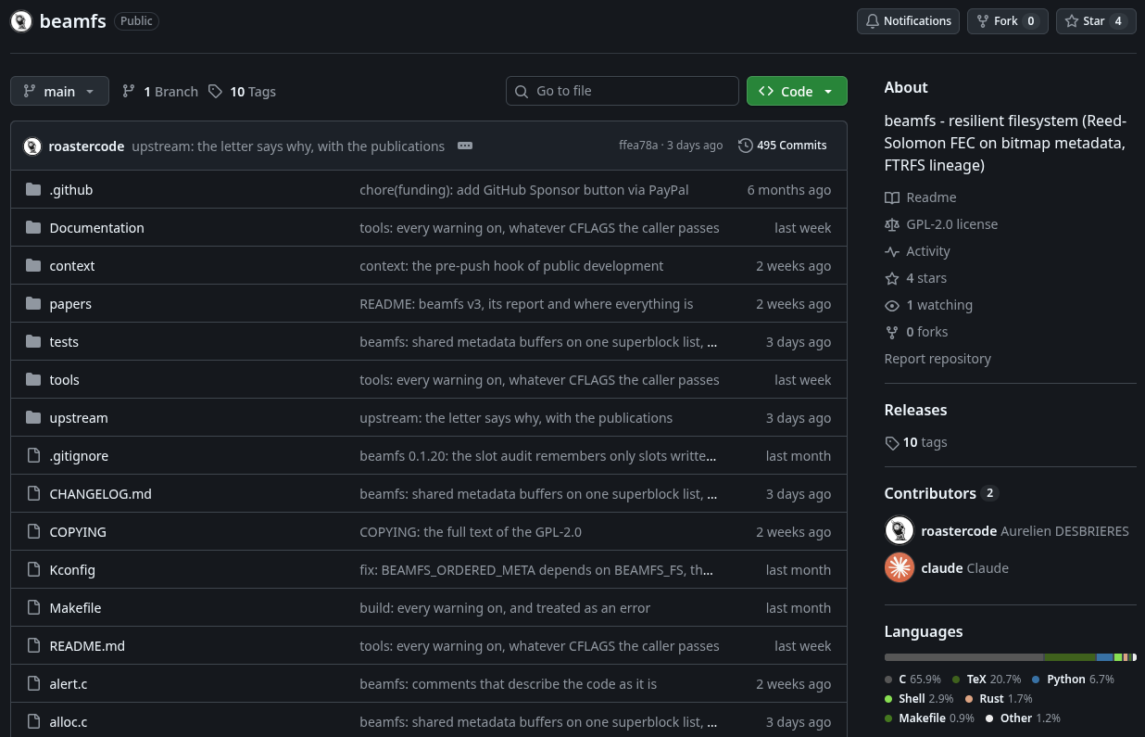Click the Makefile file icon

pyautogui.click(x=34, y=608)
